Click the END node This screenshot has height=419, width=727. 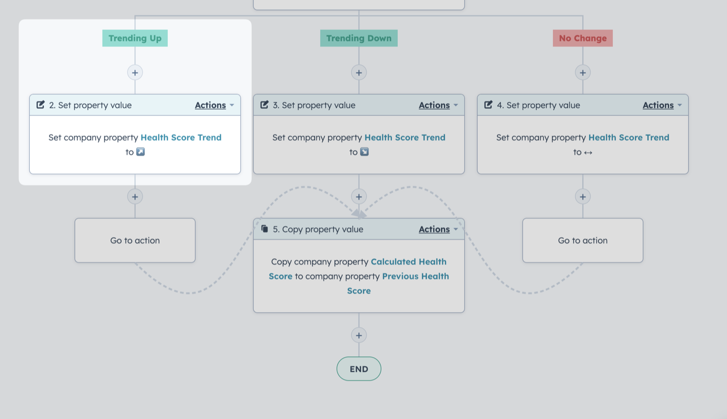[359, 369]
